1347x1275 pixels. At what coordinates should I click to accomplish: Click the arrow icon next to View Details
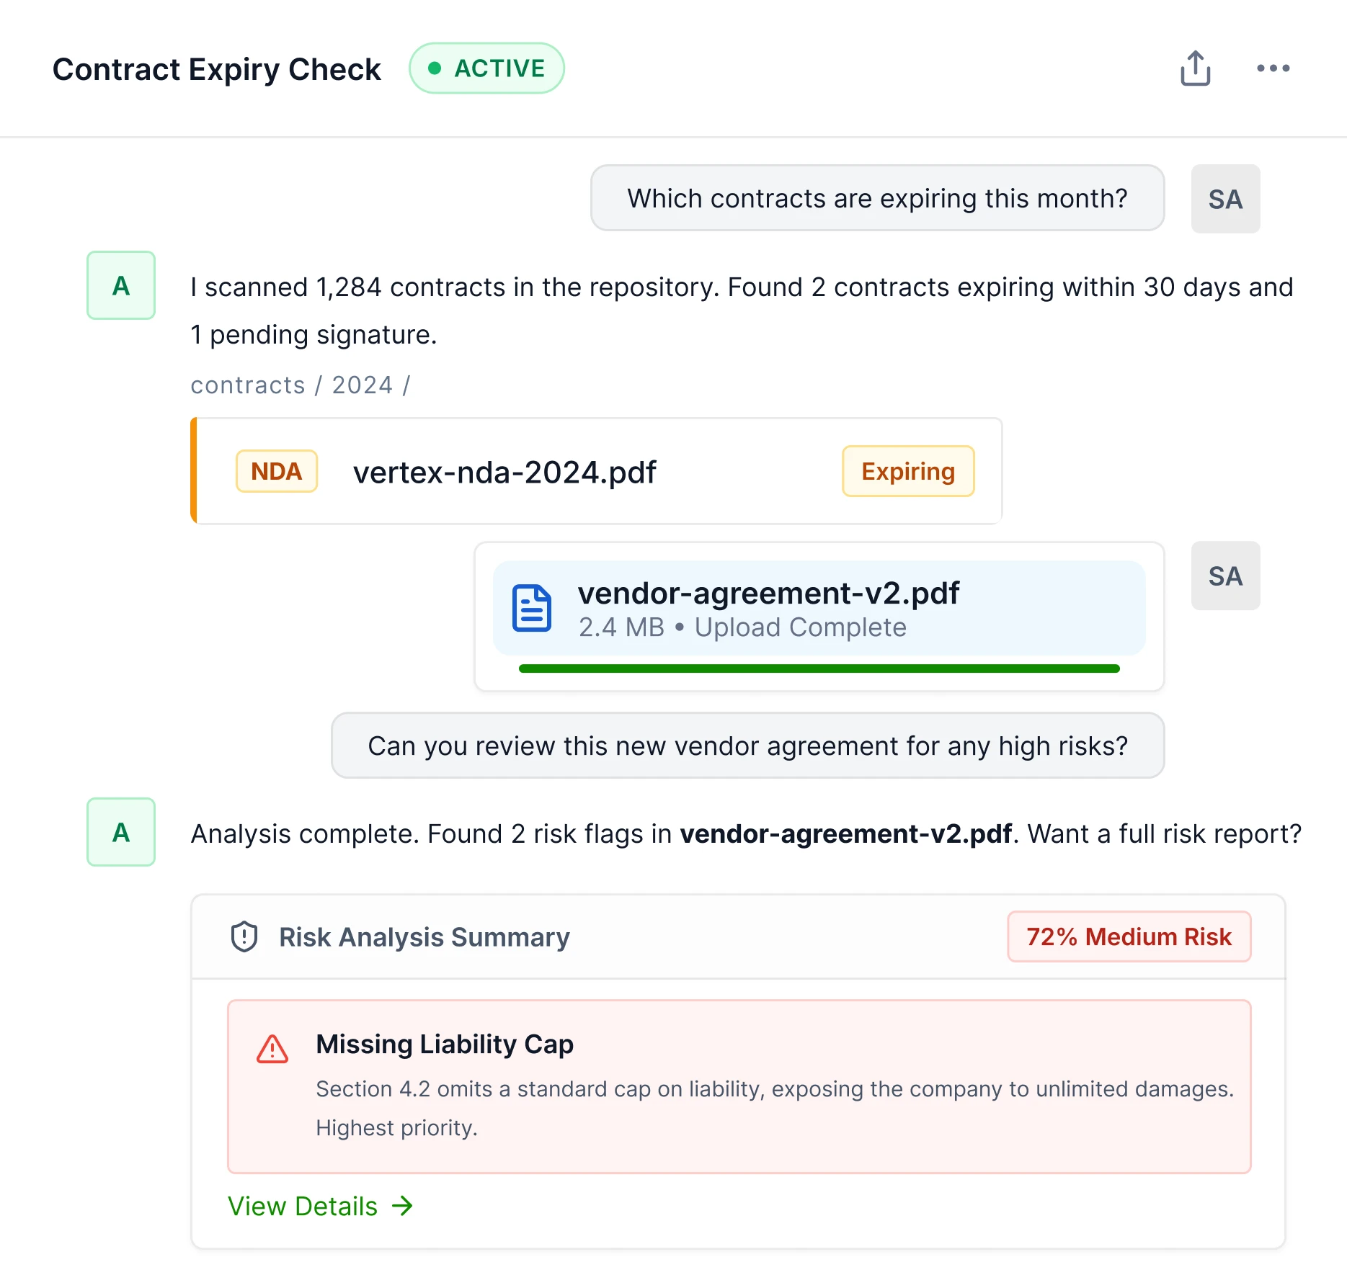[402, 1205]
